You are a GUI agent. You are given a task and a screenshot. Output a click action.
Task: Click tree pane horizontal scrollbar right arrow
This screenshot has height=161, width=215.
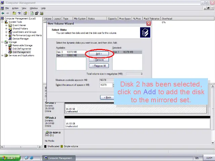click(40, 147)
